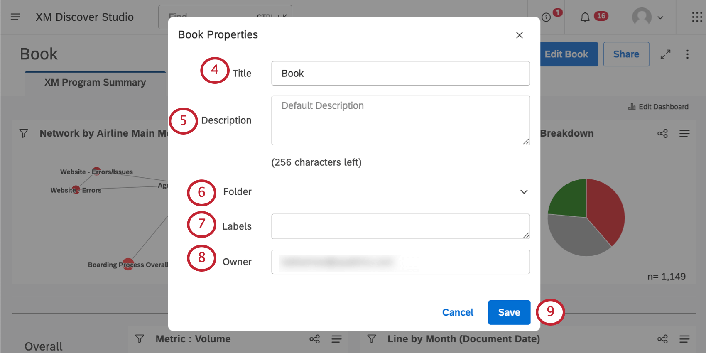This screenshot has width=706, height=353.
Task: Click the notifications bell icon
Action: pyautogui.click(x=585, y=17)
